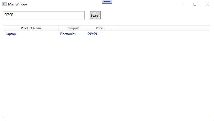The height and width of the screenshot is (121, 214).
Task: Select the "Laptop" product name cell
Action: tap(11, 34)
